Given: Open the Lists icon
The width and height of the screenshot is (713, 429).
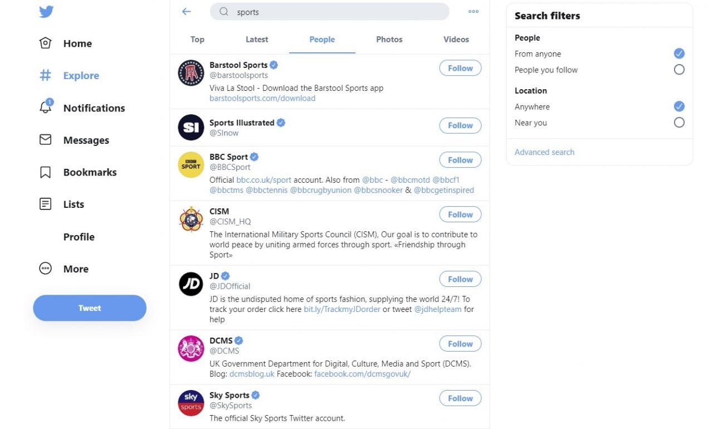Looking at the screenshot, I should point(46,204).
